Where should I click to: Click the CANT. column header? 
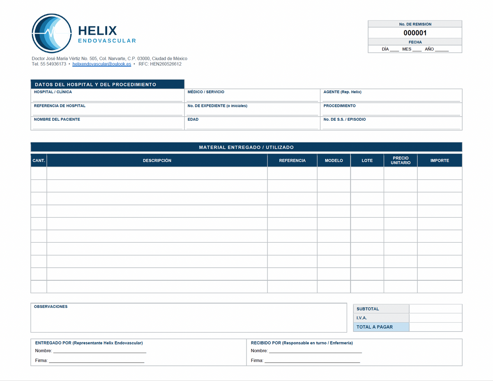pos(39,161)
